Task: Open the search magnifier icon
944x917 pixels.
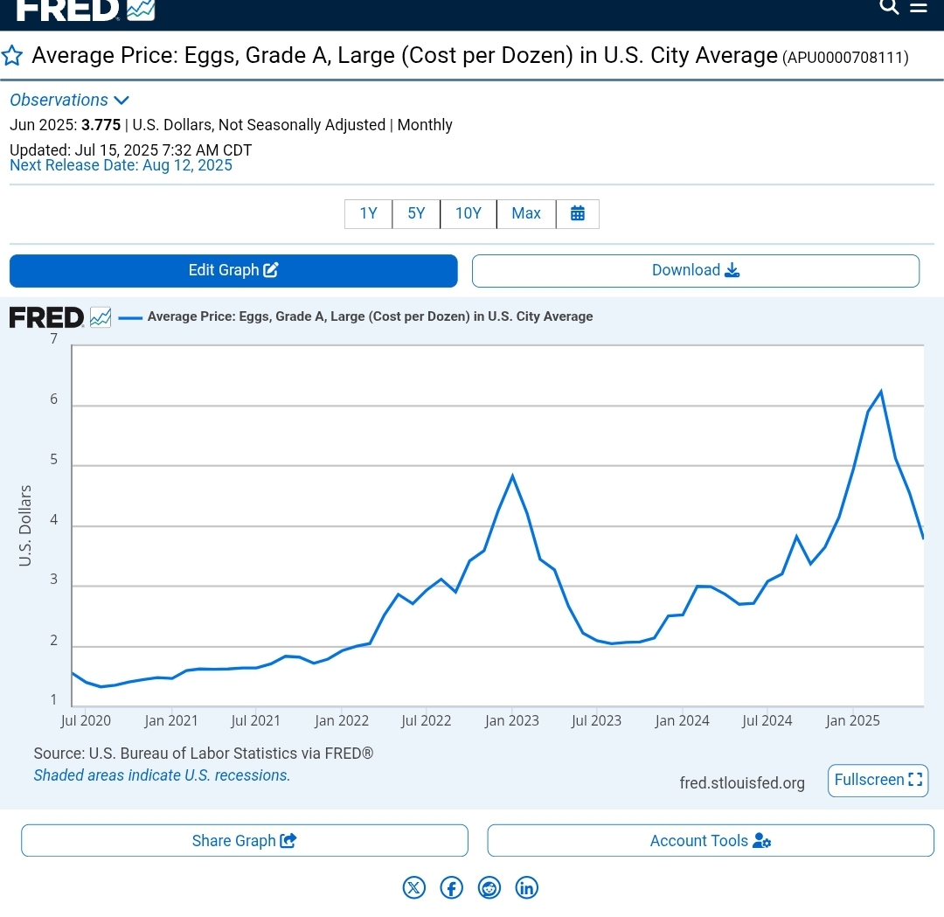Action: pos(889,7)
